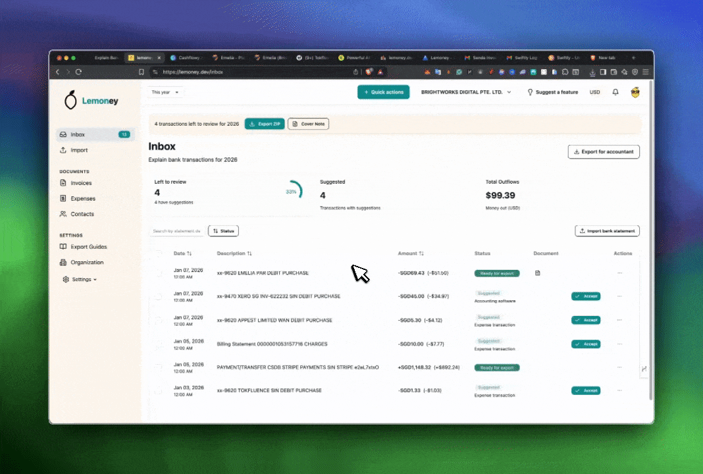The image size is (703, 474).
Task: Toggle the select-all checkbox in table header
Action: [x=158, y=253]
